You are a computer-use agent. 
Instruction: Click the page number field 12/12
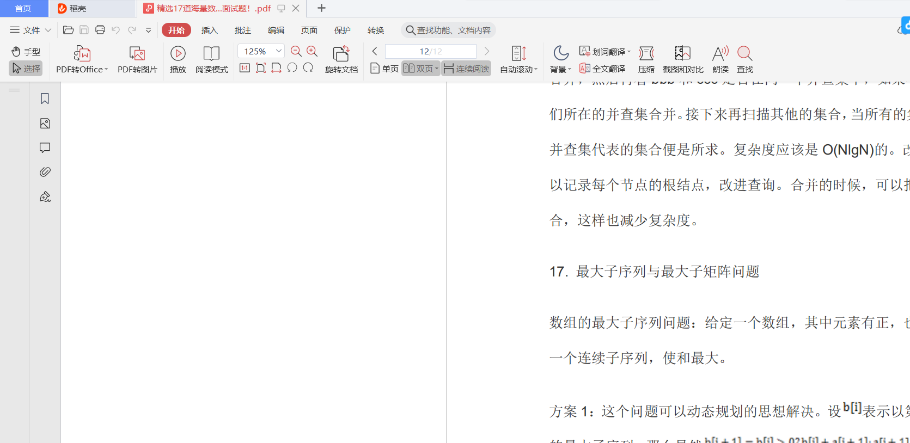click(431, 51)
